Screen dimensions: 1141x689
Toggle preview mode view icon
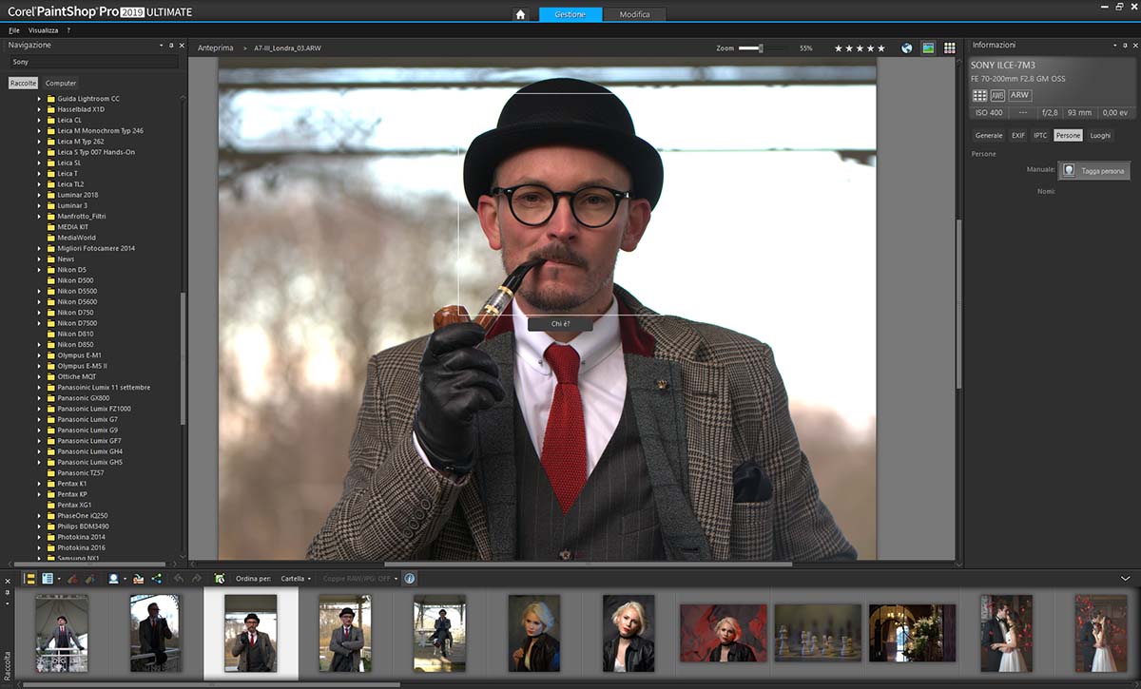pyautogui.click(x=928, y=48)
